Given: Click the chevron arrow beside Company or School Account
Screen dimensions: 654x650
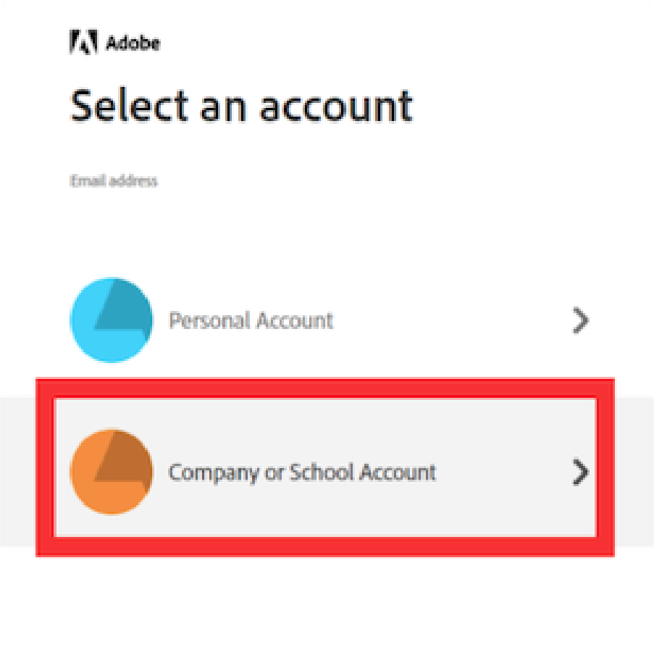Looking at the screenshot, I should [580, 472].
